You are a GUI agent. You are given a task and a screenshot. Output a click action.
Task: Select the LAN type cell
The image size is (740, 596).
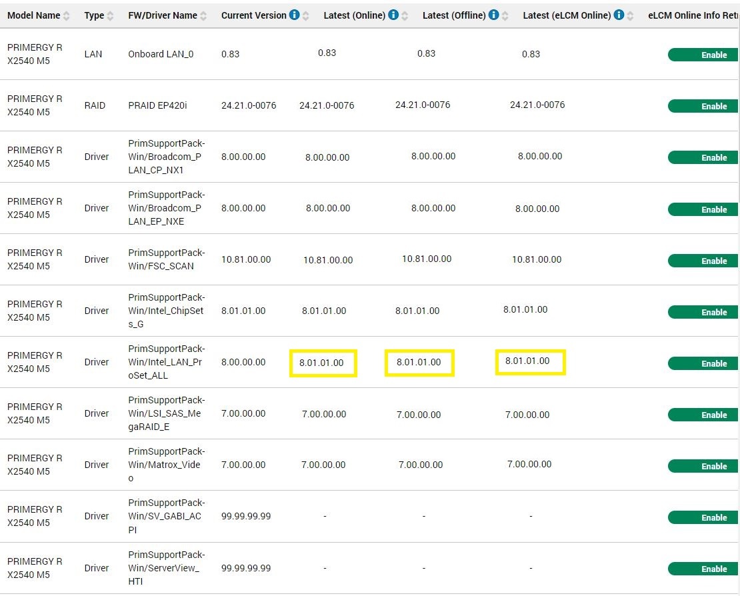point(93,54)
